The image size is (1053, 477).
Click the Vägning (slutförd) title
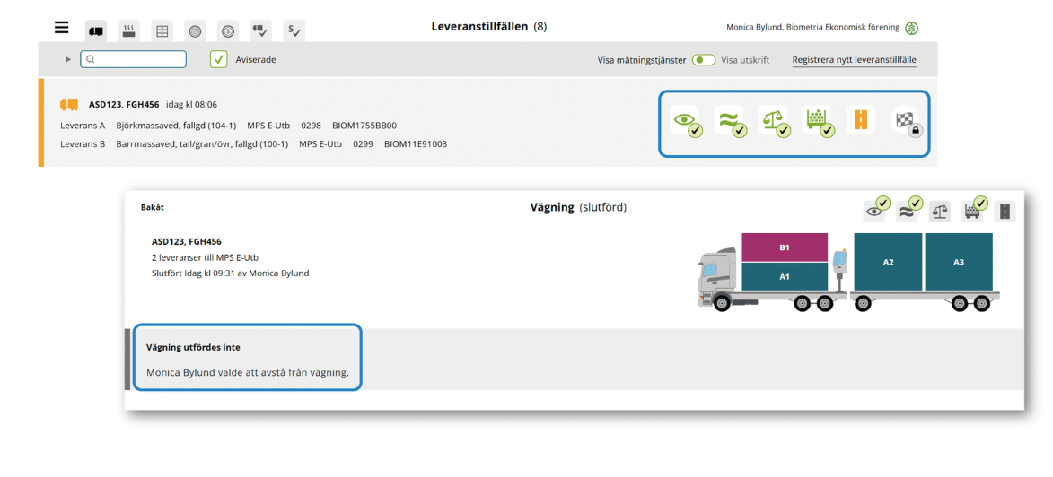(x=578, y=207)
